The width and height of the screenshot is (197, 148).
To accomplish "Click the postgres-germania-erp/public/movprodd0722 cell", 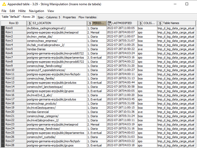I will click(57, 53).
